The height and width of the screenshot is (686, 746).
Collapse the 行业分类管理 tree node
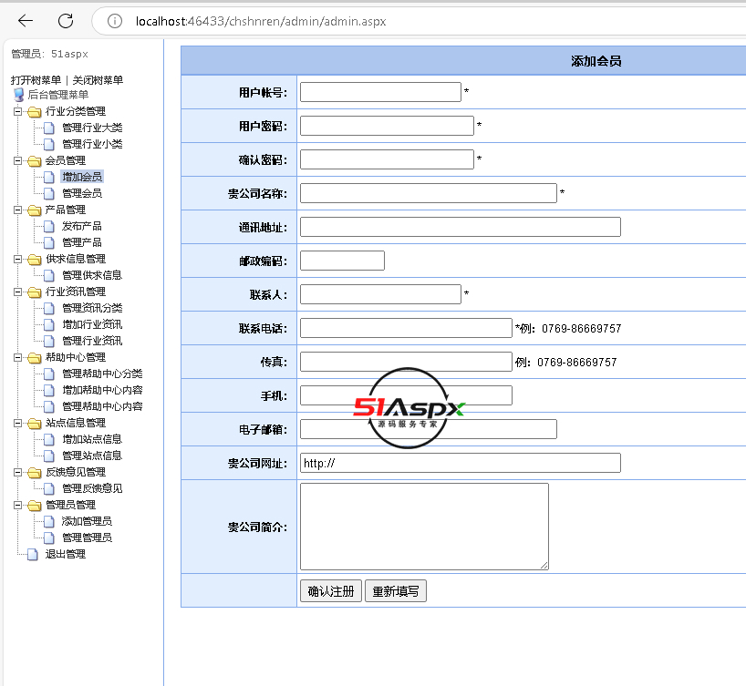[17, 111]
